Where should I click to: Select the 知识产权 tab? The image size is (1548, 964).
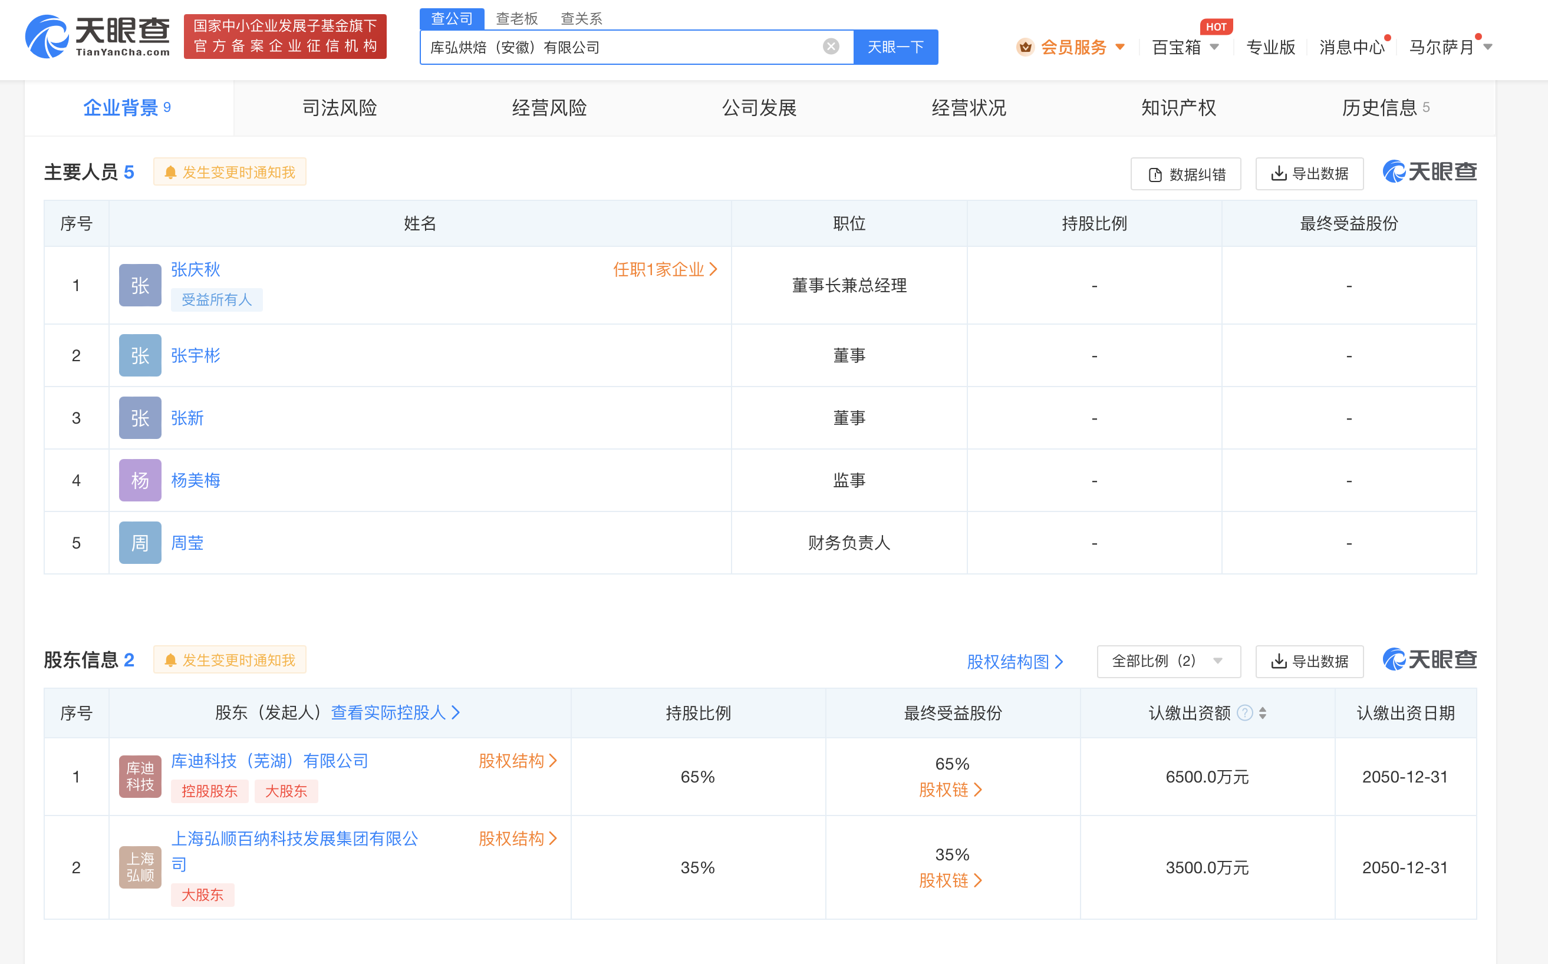(x=1179, y=108)
